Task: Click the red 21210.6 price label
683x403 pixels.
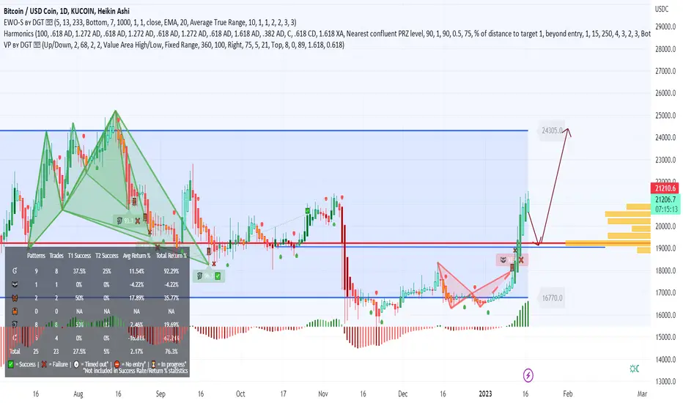Action: coord(665,188)
